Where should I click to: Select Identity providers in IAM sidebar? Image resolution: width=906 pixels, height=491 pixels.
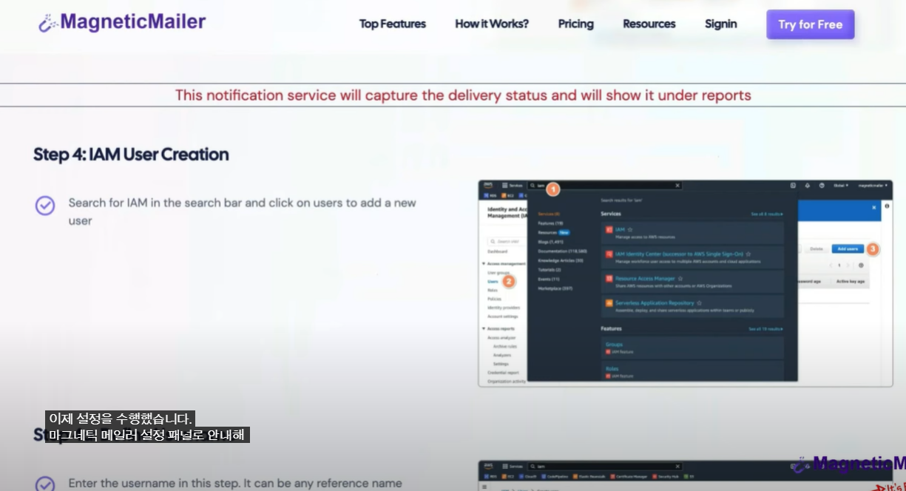pos(504,308)
